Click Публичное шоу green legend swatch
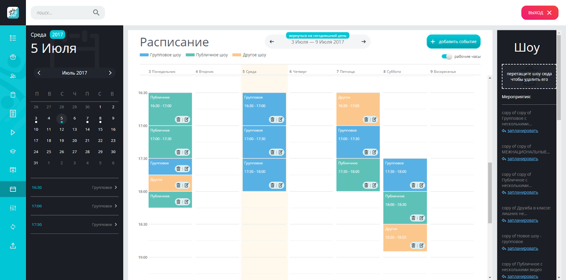Viewport: 566px width, 280px height. coord(190,55)
